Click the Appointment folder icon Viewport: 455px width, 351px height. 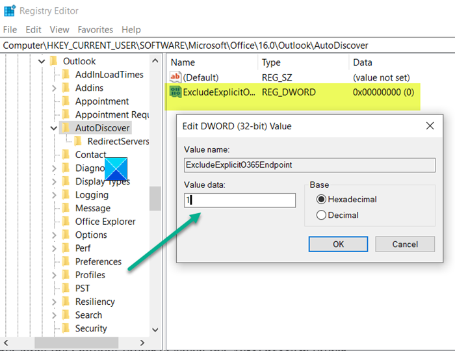pyautogui.click(x=66, y=101)
